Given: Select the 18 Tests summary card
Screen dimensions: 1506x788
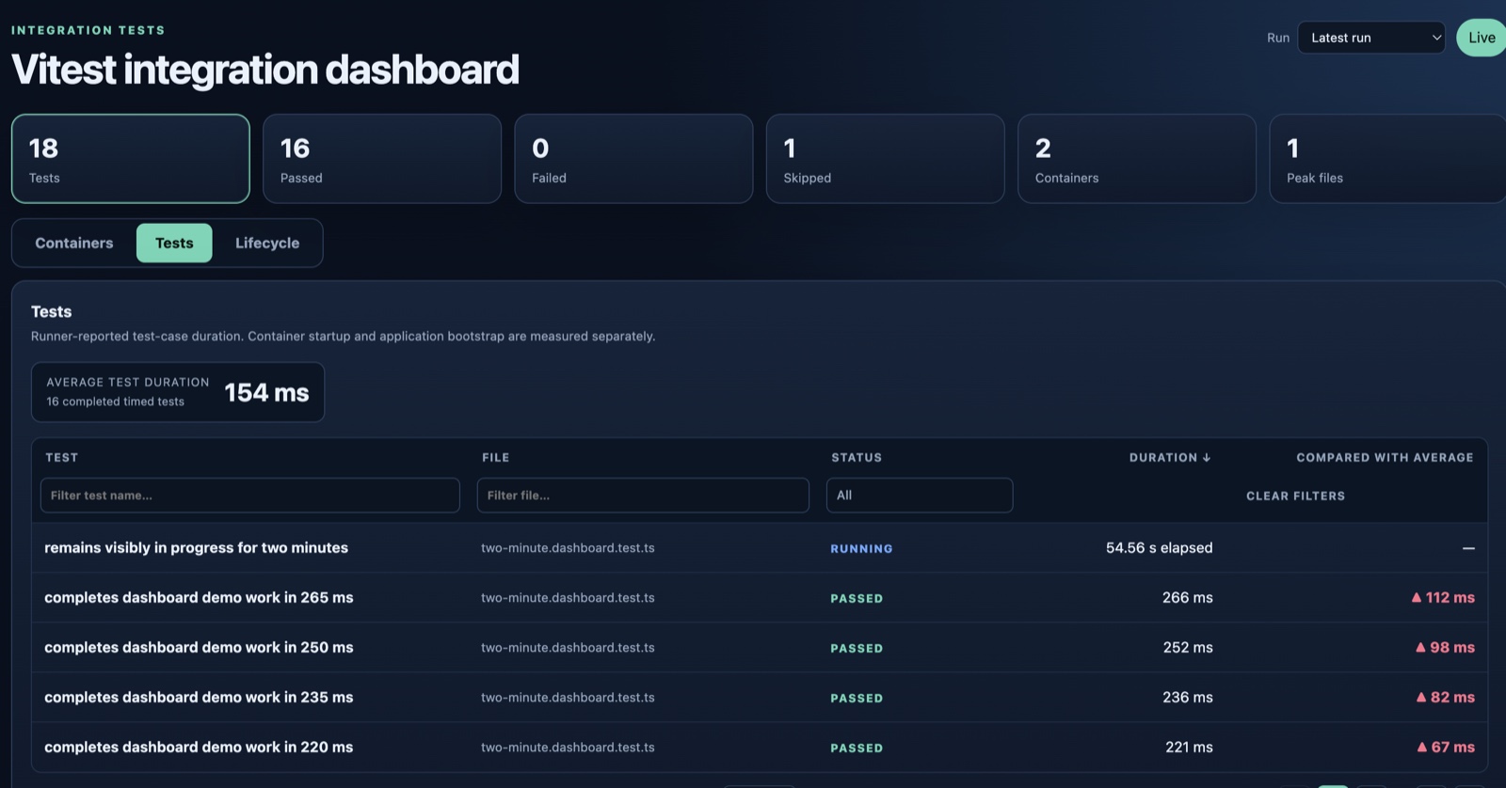Looking at the screenshot, I should (131, 159).
